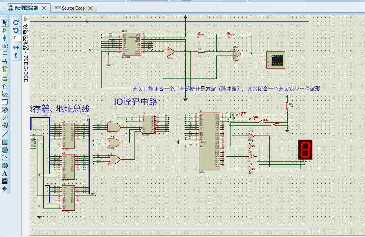Select the 2D Line drawing tool

click(5, 134)
